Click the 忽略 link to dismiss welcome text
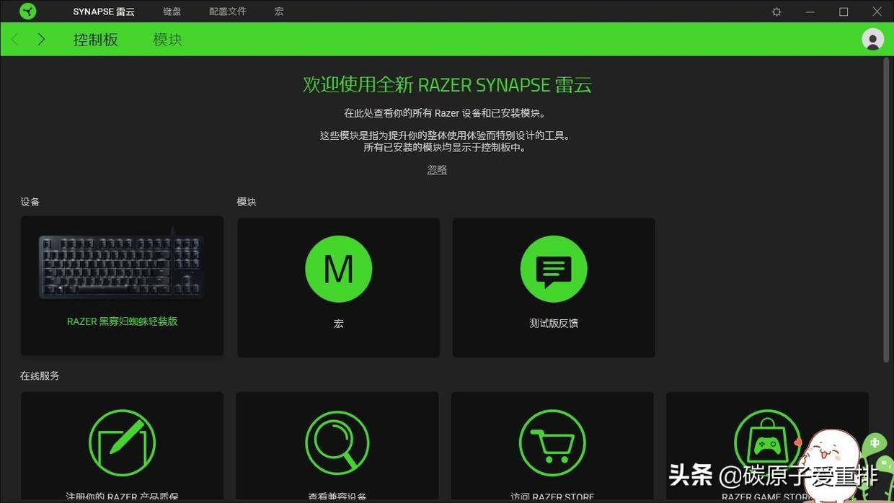This screenshot has width=894, height=503. click(436, 169)
